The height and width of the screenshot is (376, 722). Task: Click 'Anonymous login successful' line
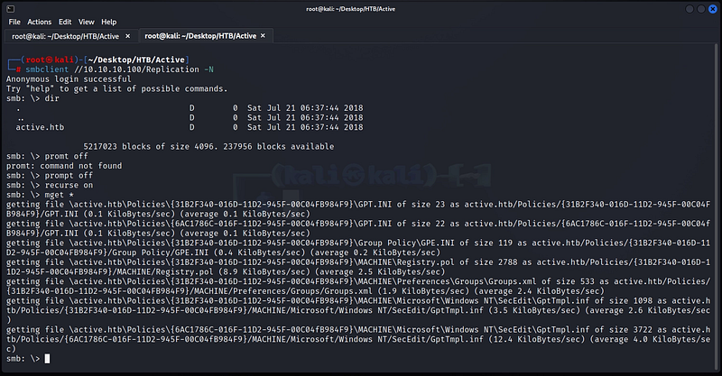tap(69, 79)
